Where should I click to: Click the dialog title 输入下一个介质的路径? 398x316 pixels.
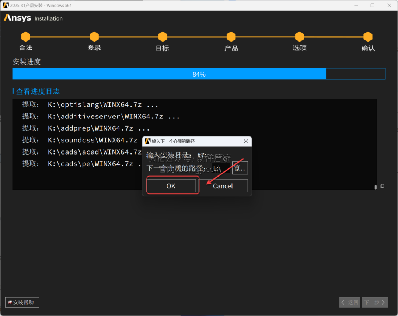click(x=173, y=141)
